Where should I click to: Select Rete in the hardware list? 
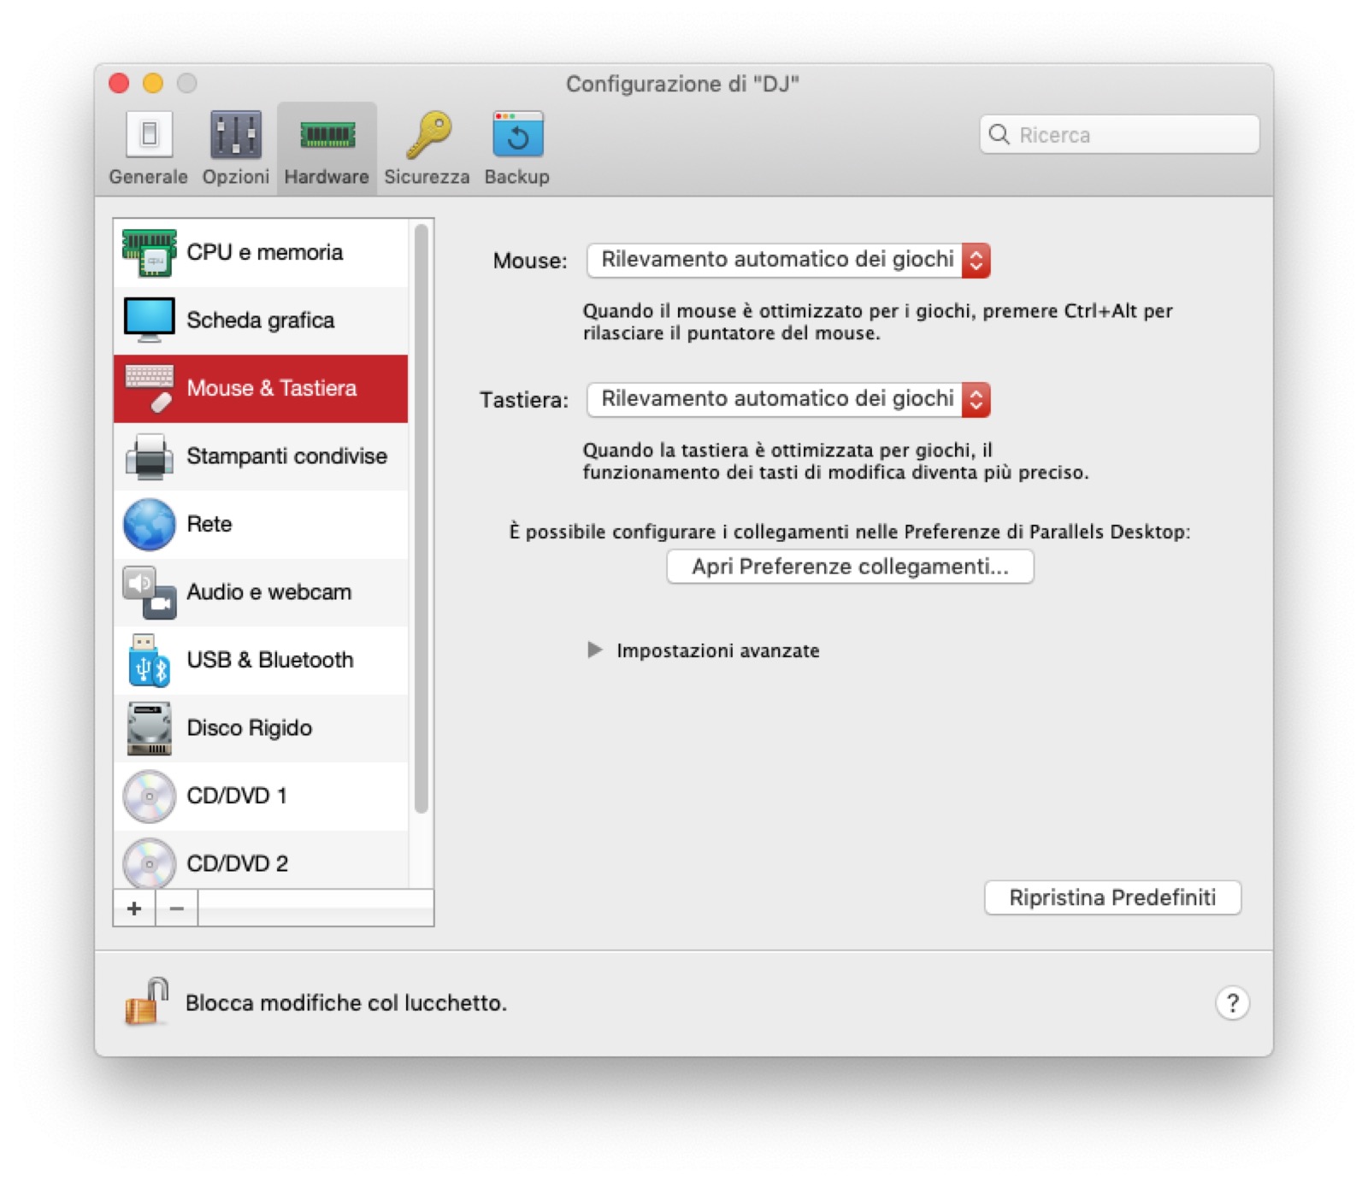[261, 524]
